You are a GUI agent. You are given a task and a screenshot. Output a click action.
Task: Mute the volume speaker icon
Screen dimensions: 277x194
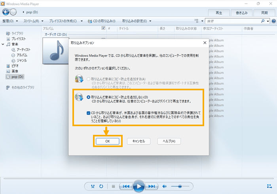click(x=164, y=186)
